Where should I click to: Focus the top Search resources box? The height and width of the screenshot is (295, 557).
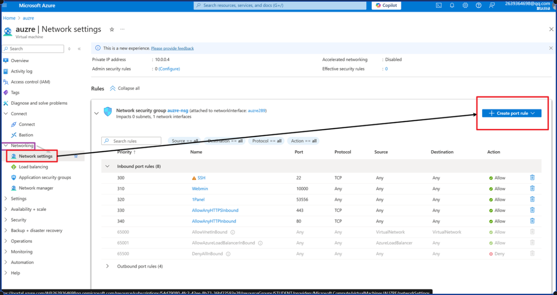pyautogui.click(x=280, y=5)
